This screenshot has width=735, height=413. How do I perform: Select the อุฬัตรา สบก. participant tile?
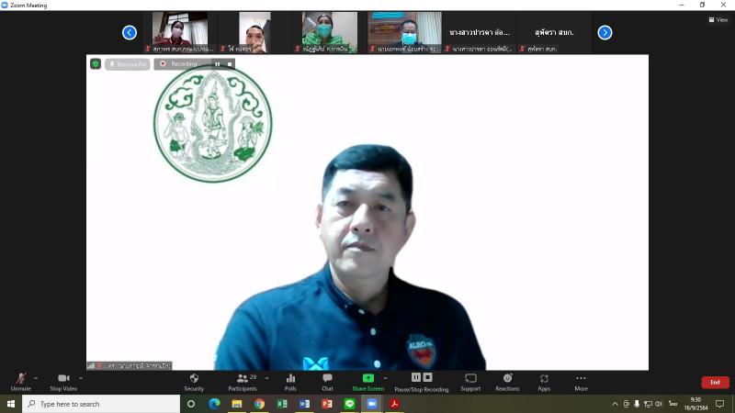coord(555,32)
